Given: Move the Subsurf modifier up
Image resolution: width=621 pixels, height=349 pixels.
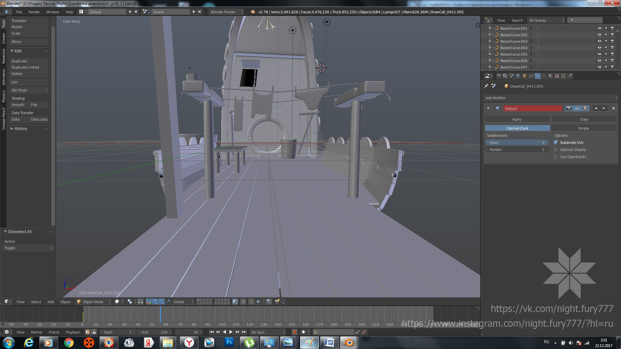Looking at the screenshot, I should [596, 108].
